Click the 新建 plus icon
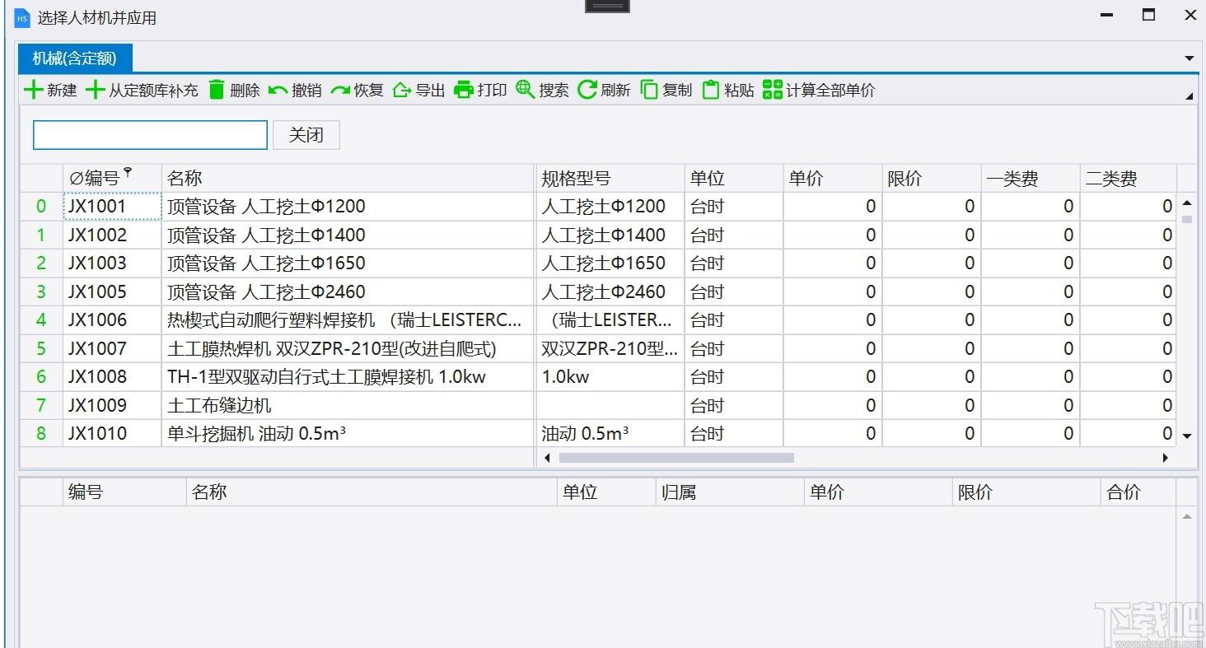The height and width of the screenshot is (648, 1206). 33,90
